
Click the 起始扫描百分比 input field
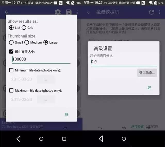tap(124, 62)
